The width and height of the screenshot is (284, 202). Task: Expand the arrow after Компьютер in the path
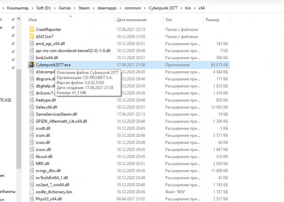point(32,8)
